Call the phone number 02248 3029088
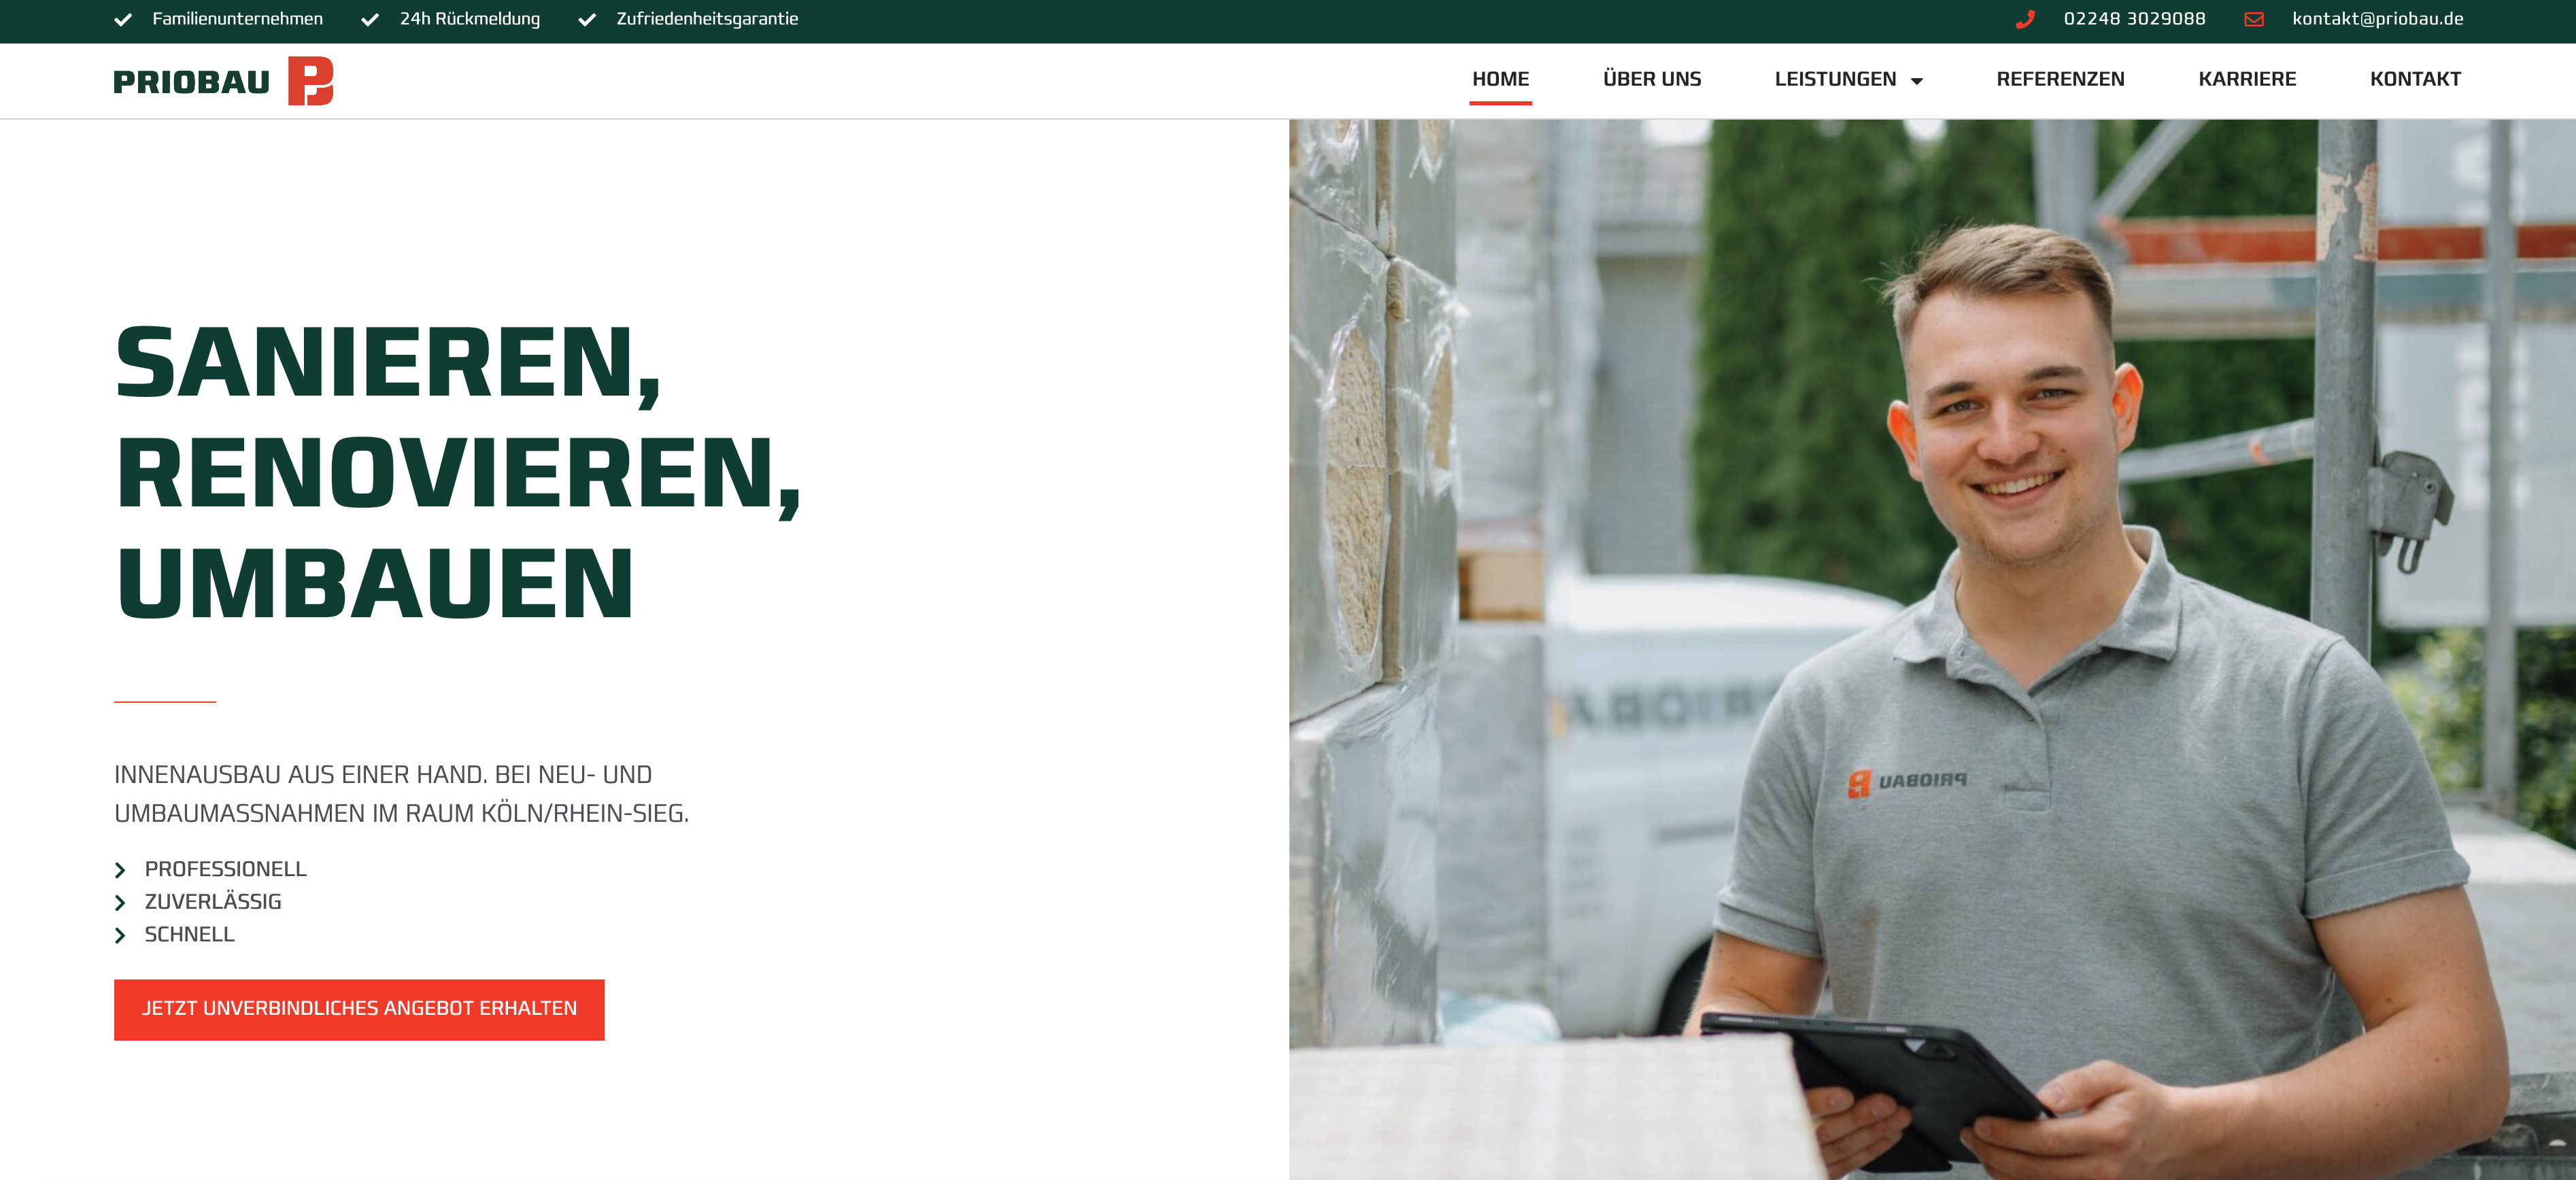This screenshot has width=2576, height=1180. [2134, 19]
